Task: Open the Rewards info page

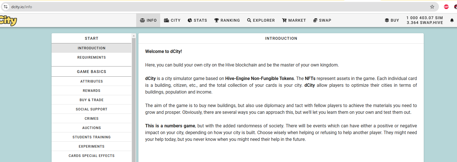Action: 92,91
